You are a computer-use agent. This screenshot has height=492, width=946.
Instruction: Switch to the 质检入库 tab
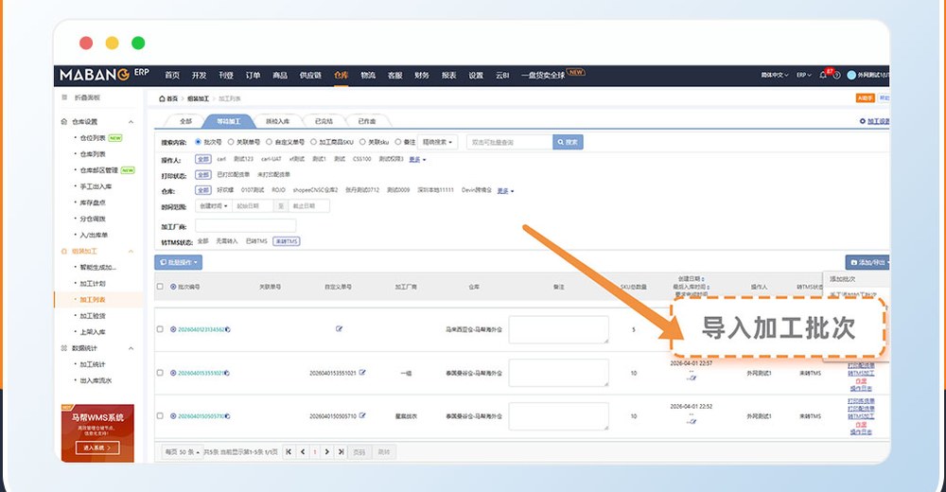(277, 121)
